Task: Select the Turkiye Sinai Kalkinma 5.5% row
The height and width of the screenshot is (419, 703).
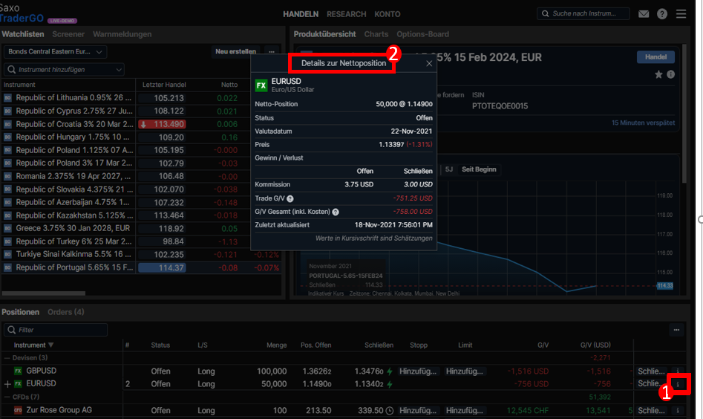Action: (142, 254)
